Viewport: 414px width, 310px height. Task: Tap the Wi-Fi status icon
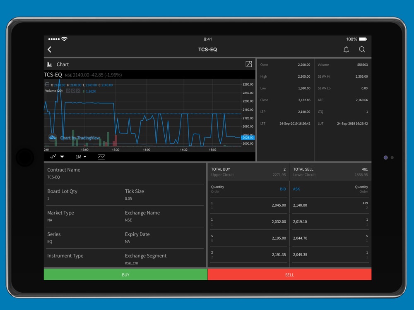64,39
